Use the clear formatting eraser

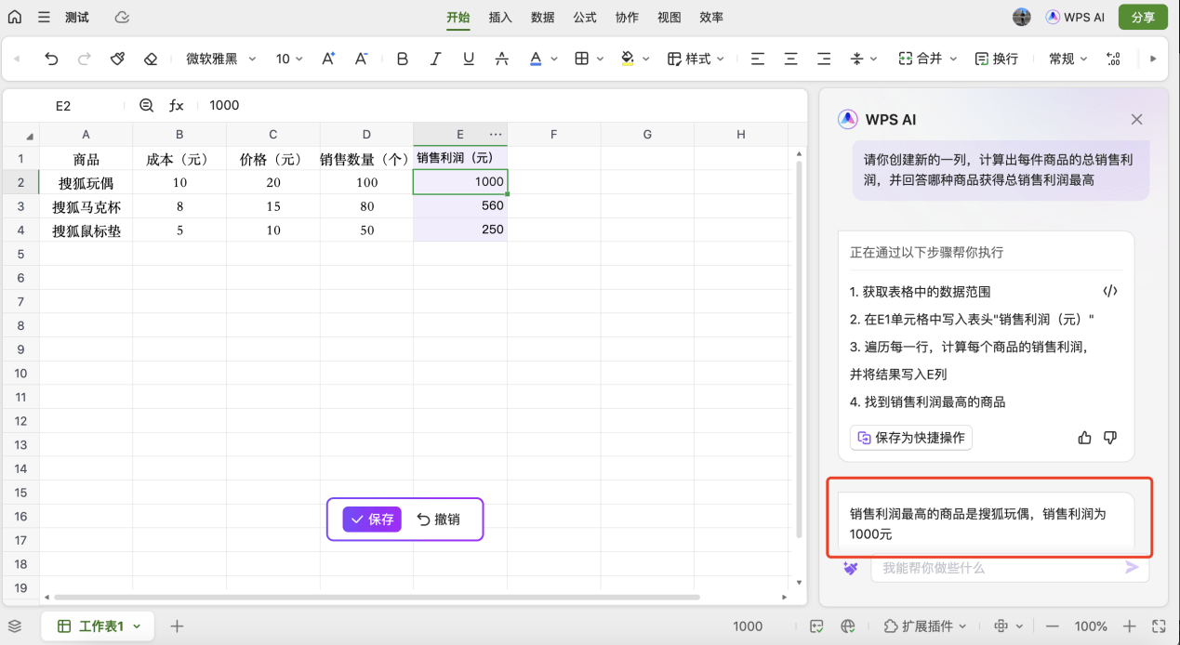tap(151, 59)
